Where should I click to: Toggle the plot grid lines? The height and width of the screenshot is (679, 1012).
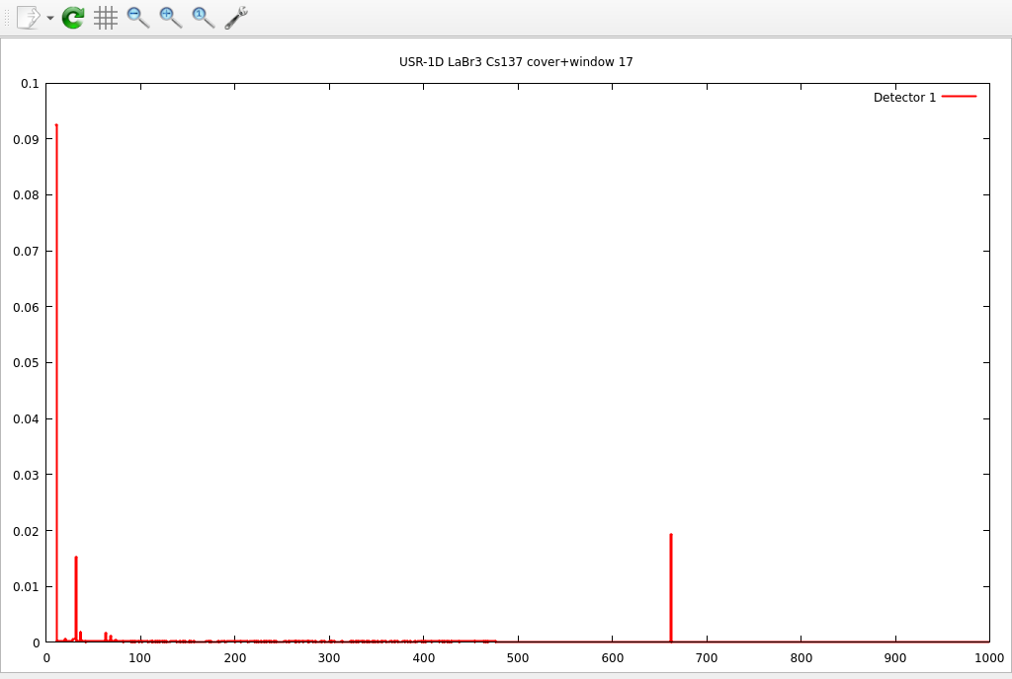tap(106, 17)
